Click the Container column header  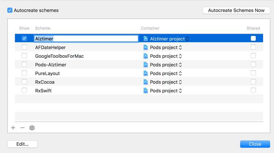150,28
